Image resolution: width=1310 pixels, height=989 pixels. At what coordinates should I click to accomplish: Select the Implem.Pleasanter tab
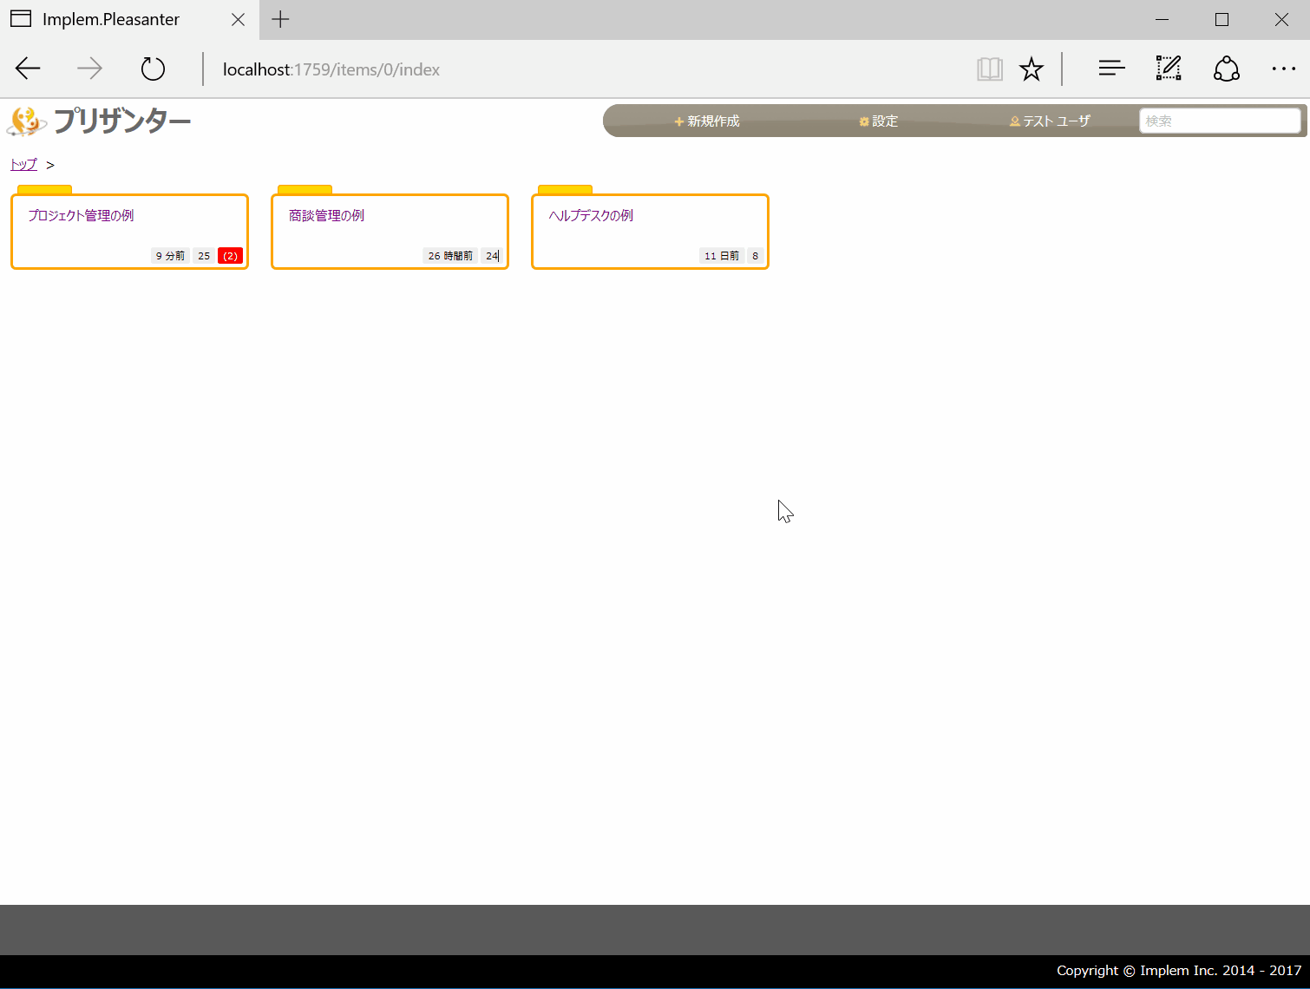[x=110, y=19]
